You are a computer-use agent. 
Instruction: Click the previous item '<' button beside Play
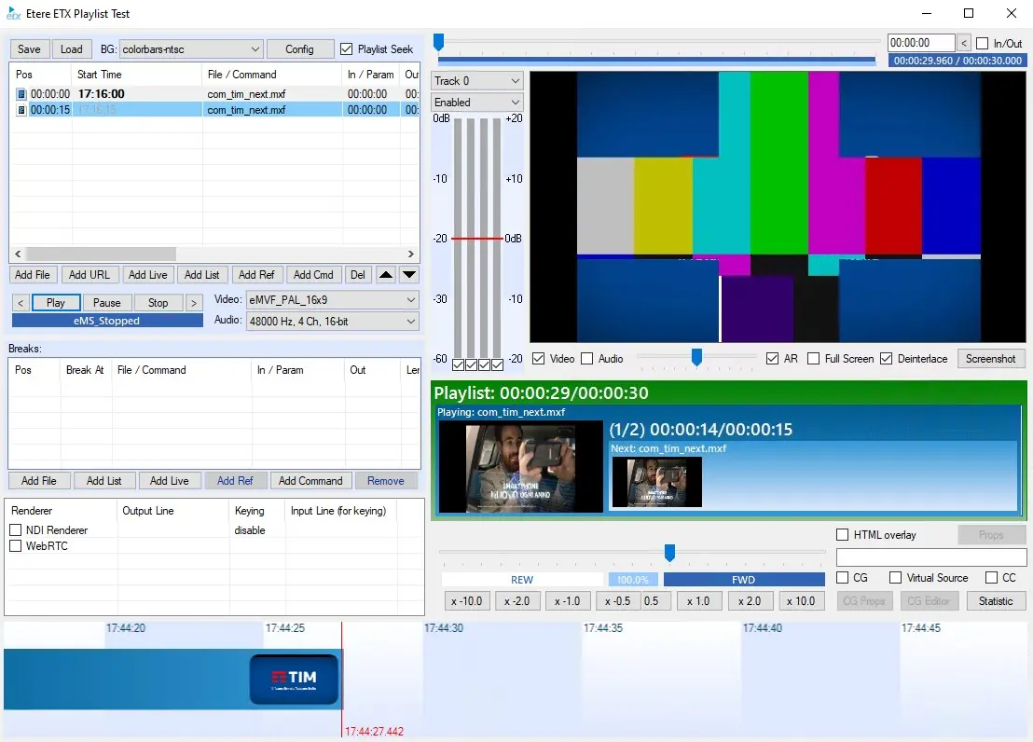click(x=20, y=303)
